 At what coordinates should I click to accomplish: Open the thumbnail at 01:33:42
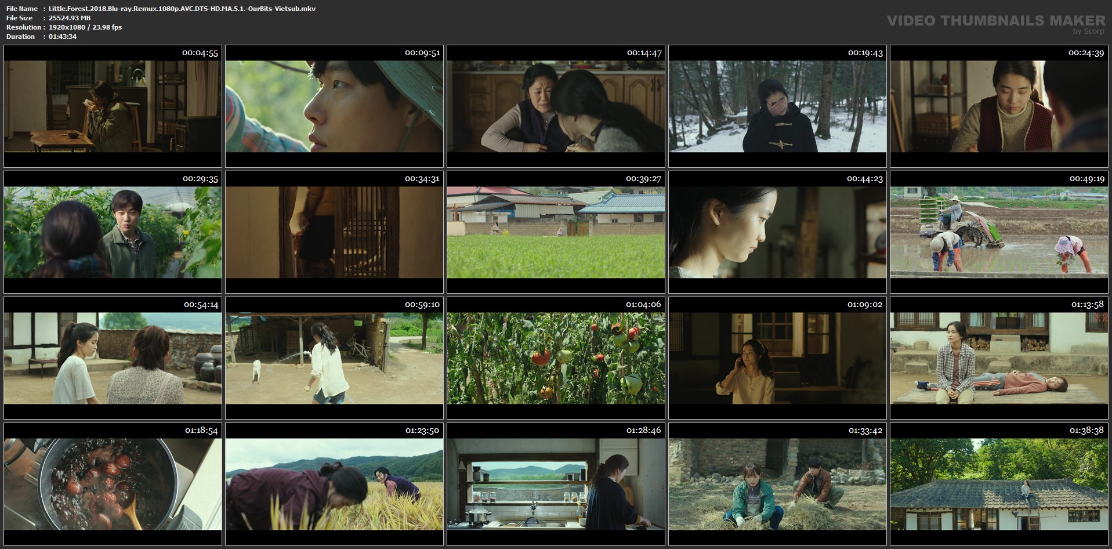coord(777,484)
